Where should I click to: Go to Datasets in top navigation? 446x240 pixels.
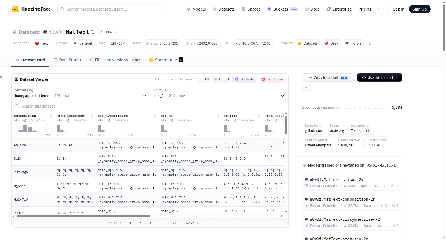[224, 9]
